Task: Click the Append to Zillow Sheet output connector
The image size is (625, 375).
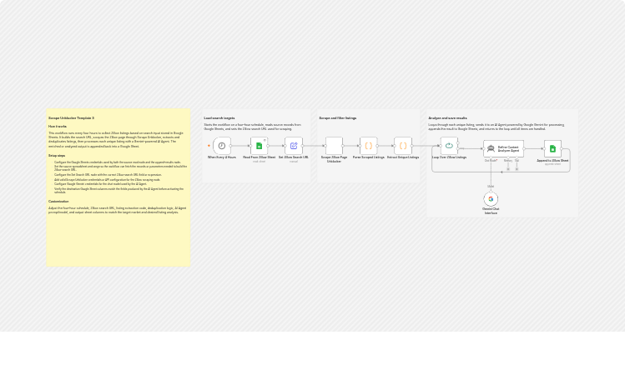Action: pyautogui.click(x=562, y=148)
